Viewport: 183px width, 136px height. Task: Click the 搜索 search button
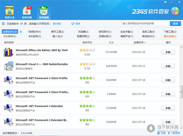pos(175,24)
